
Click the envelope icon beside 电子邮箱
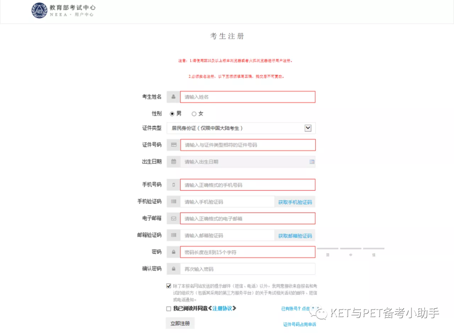[x=174, y=219]
